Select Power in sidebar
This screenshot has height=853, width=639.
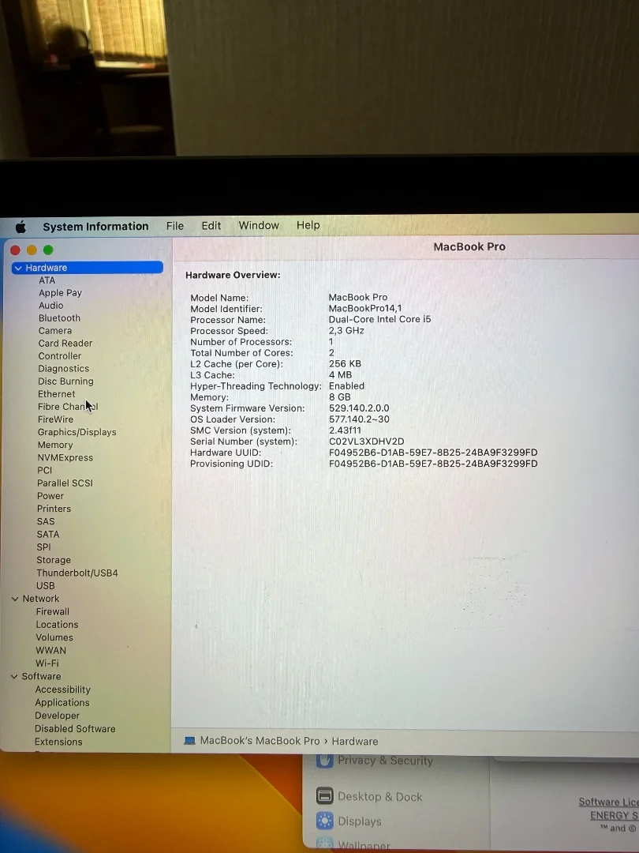(x=50, y=496)
